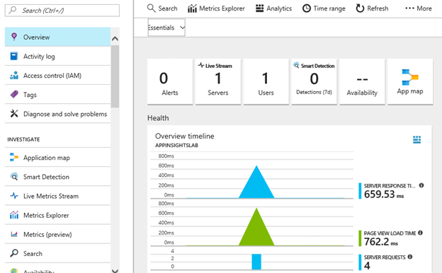
Task: Open Access control (IAM) menu item
Action: 57,76
